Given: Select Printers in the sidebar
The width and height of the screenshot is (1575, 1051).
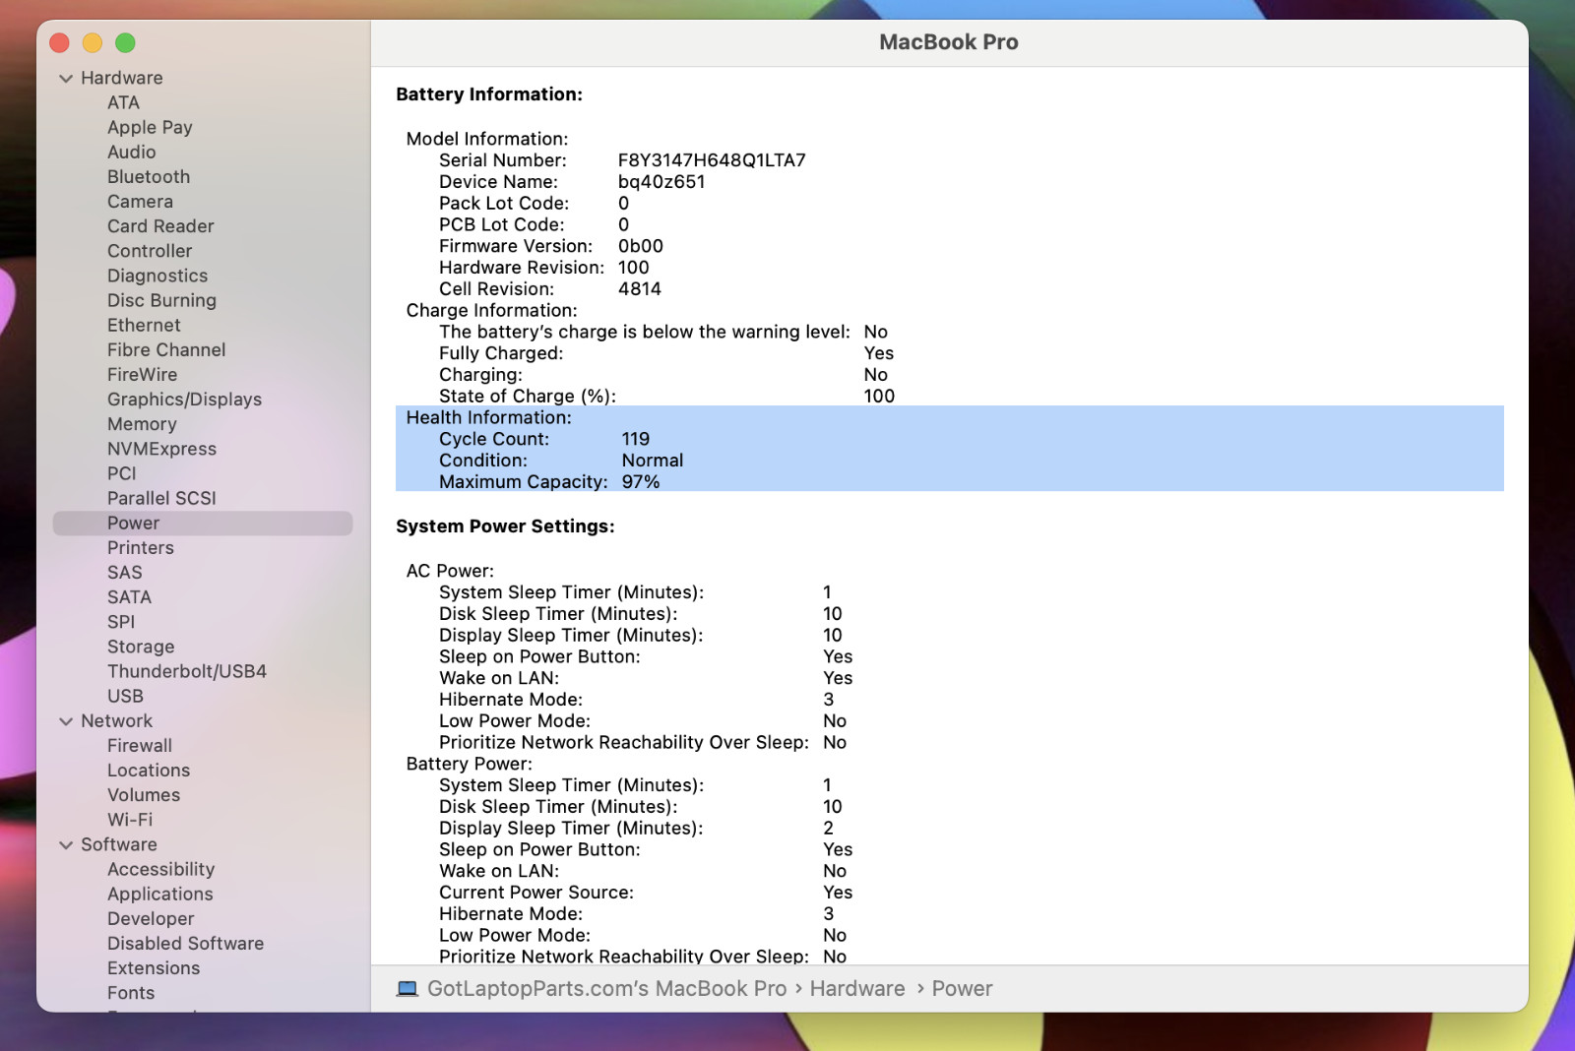Looking at the screenshot, I should (140, 547).
